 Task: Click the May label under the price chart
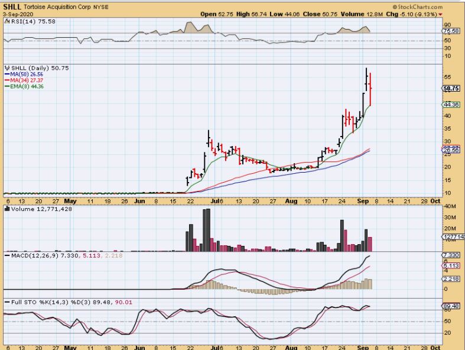point(70,201)
